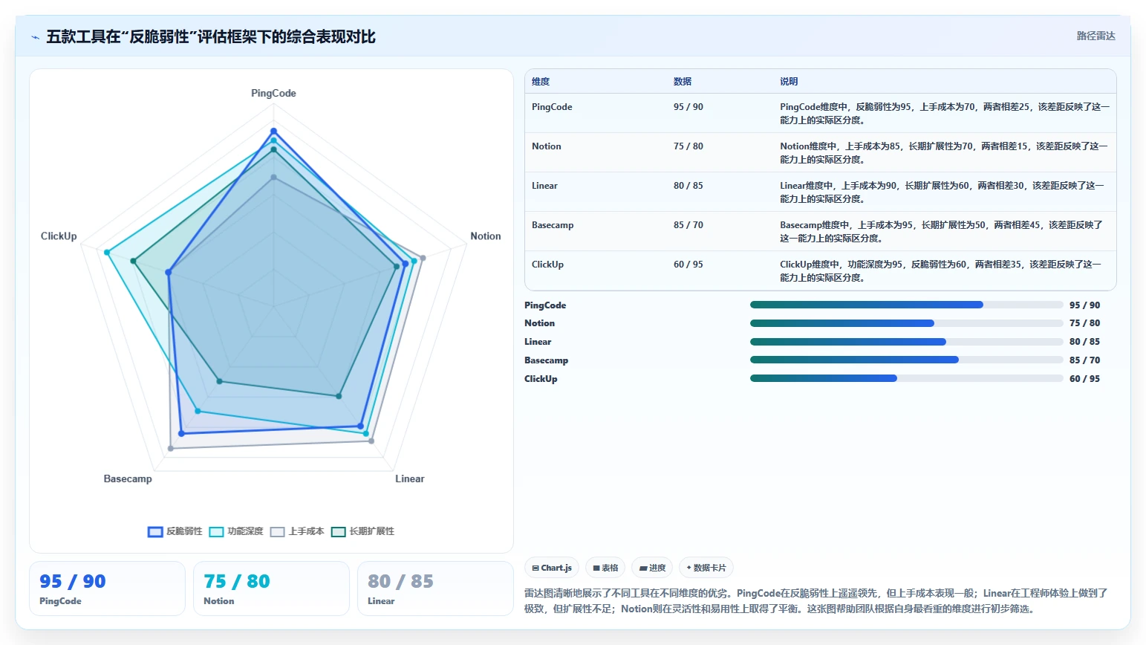1146x645 pixels.
Task: Click the 说明 table column header
Action: (x=789, y=82)
